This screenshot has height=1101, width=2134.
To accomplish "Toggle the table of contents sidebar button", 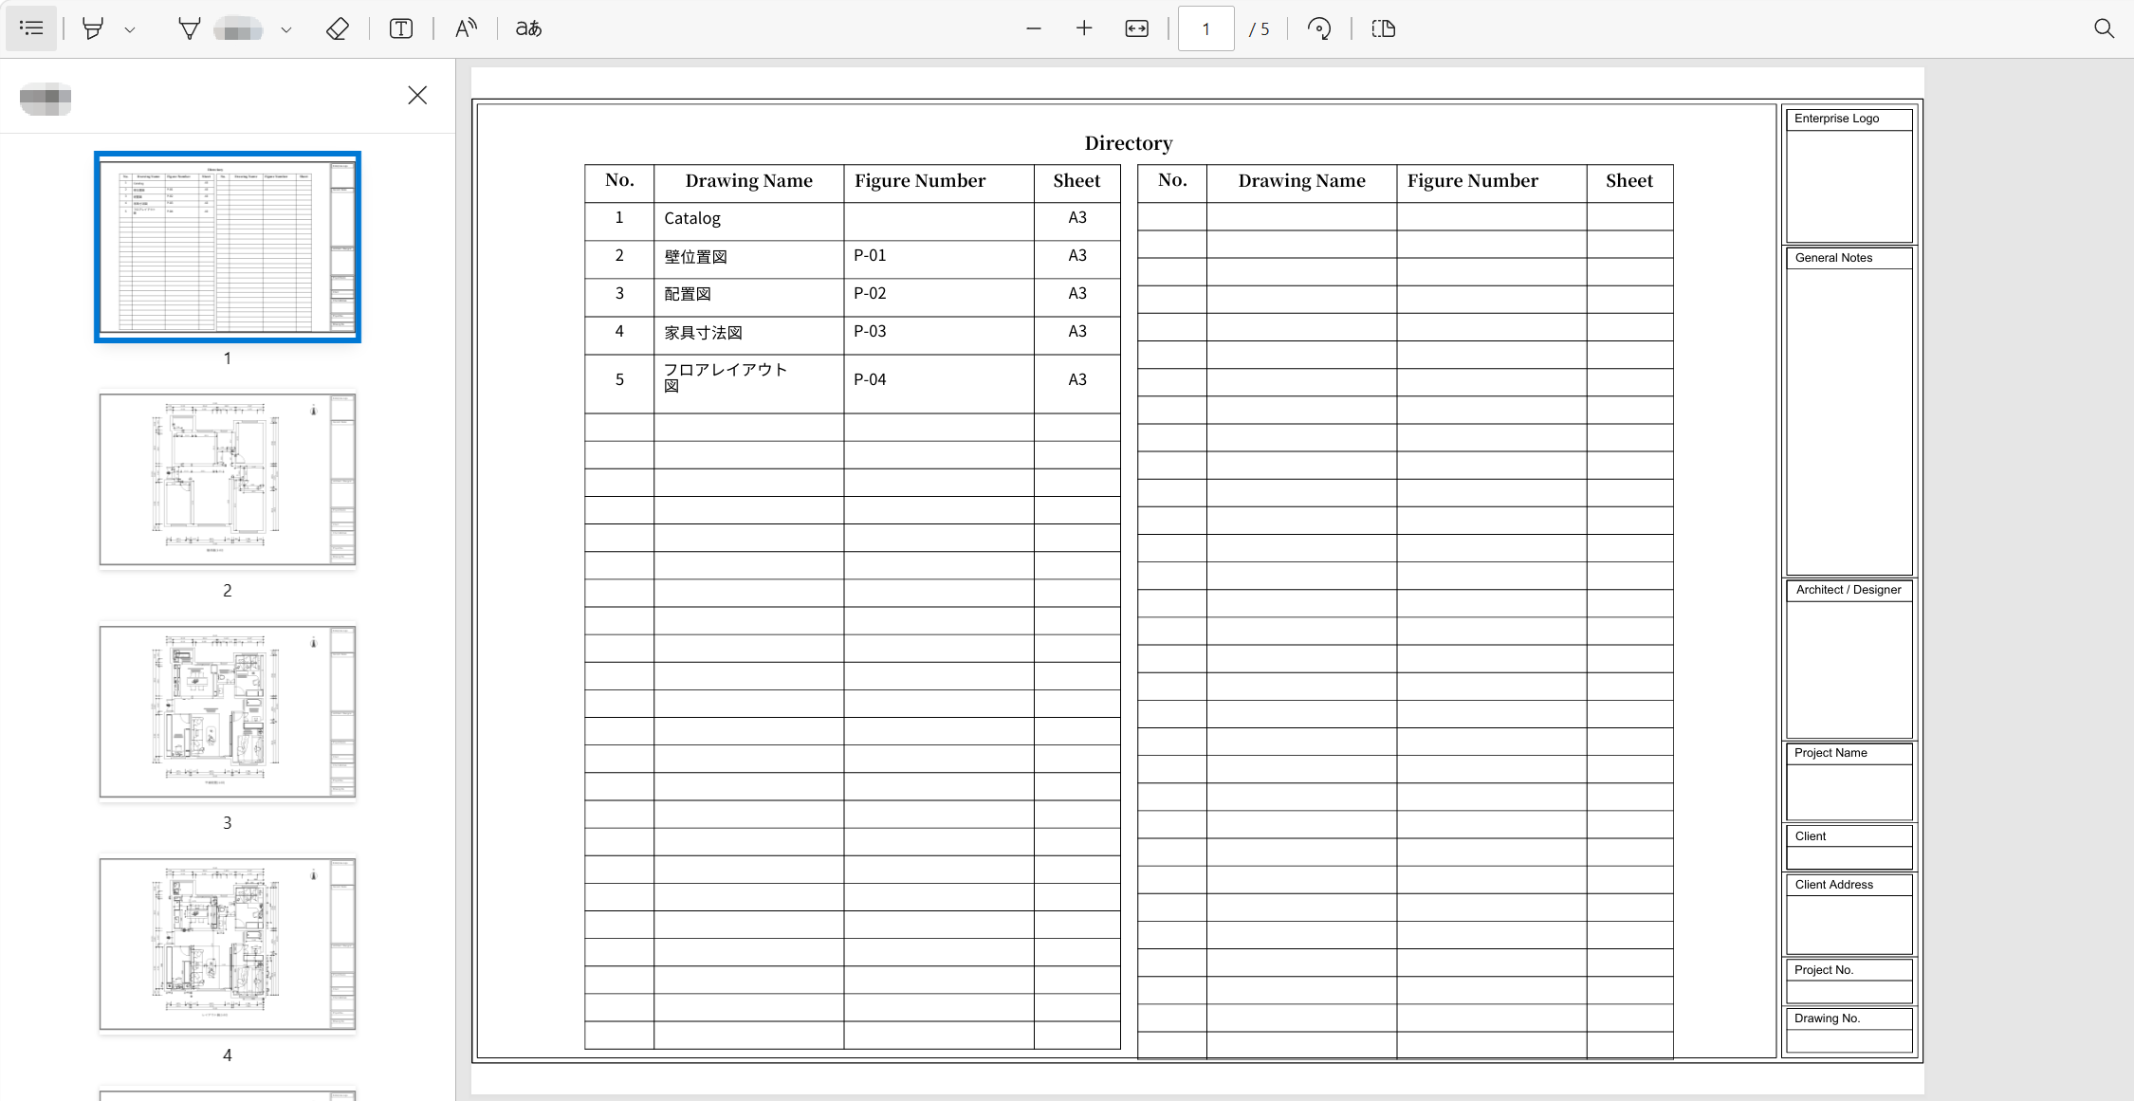I will 31,28.
